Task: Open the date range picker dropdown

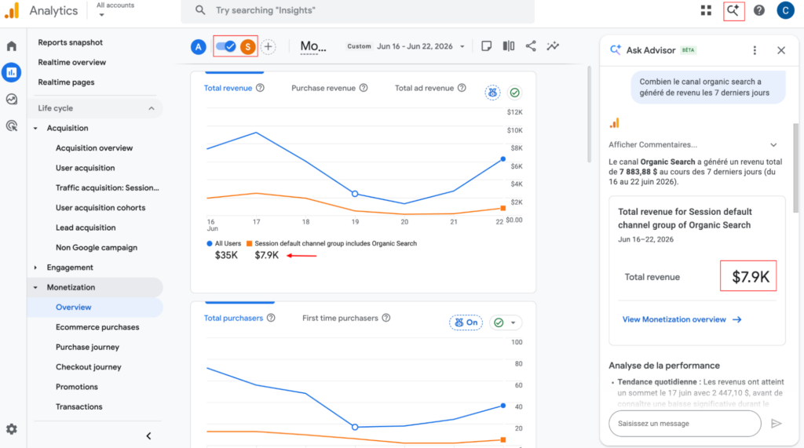Action: [x=421, y=46]
